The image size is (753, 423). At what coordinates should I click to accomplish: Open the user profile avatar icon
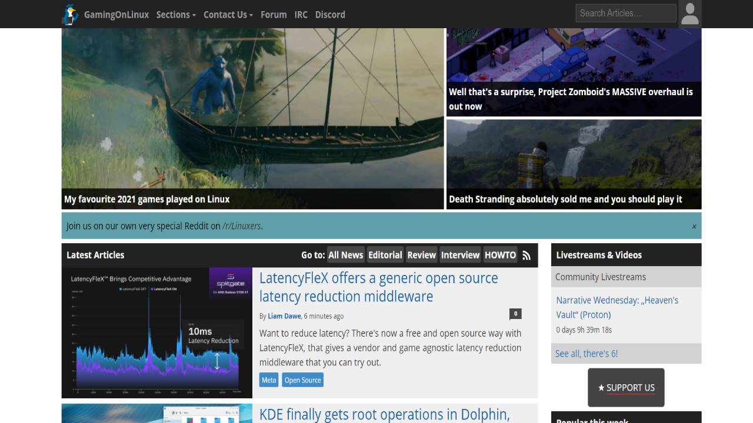pos(689,14)
